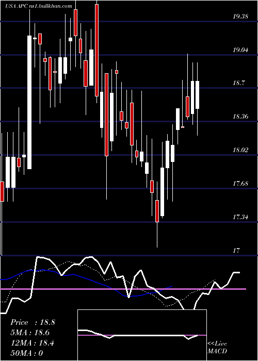Screen dimensions: 258x361
Task: Select the 19.38 price axis label
Action: pos(240,17)
